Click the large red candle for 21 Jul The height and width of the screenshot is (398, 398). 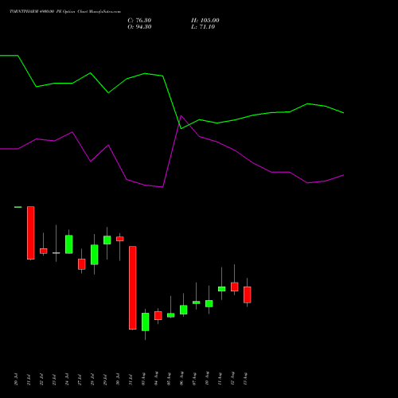[x=31, y=232]
